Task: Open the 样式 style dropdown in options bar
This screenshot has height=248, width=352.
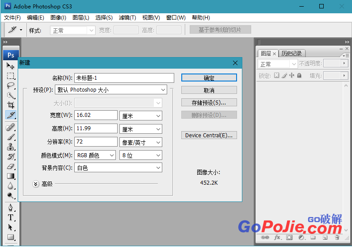Action: (x=73, y=31)
